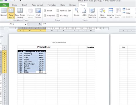Click to add header area
The width and height of the screenshot is (136, 105).
coord(59,43)
